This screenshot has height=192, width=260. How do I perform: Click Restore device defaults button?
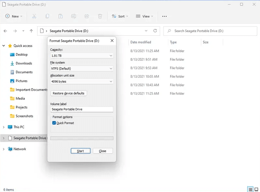(69, 93)
